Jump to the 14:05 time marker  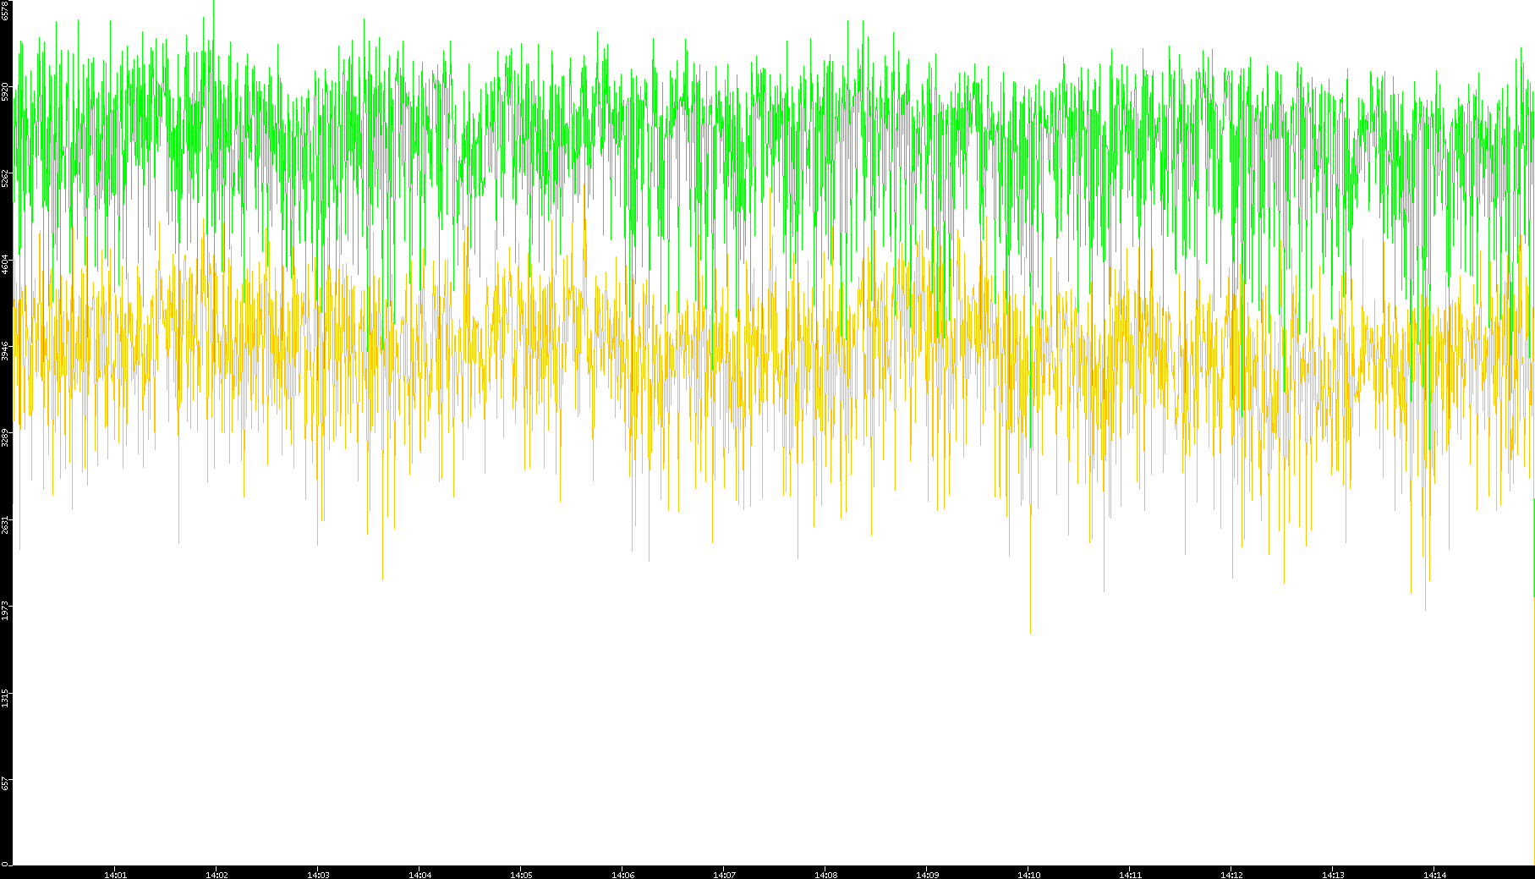pyautogui.click(x=521, y=874)
